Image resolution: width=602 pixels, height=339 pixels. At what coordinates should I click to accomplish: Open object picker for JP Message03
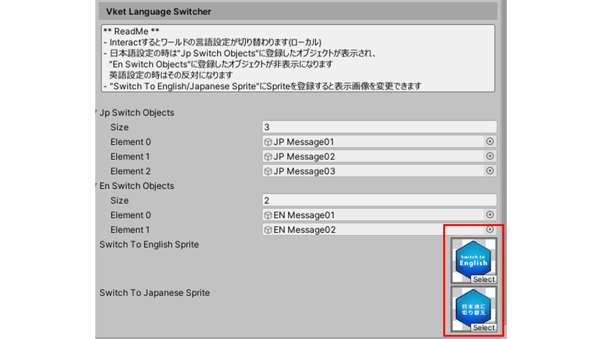pyautogui.click(x=490, y=171)
